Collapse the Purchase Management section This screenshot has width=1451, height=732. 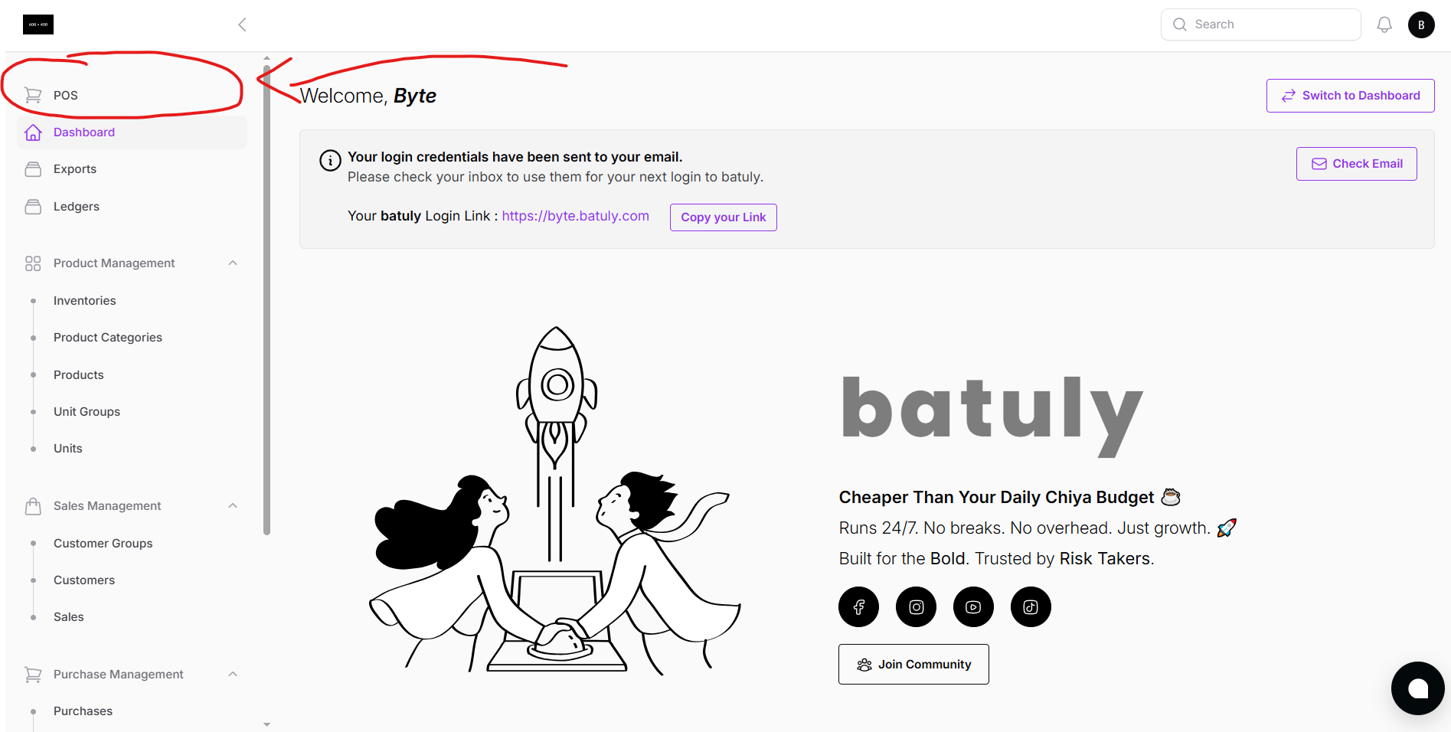click(x=233, y=674)
